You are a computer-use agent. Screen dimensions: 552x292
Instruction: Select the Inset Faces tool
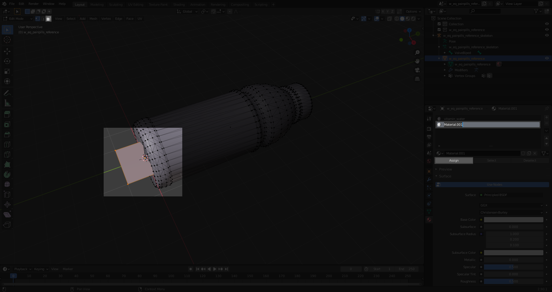tap(7, 124)
